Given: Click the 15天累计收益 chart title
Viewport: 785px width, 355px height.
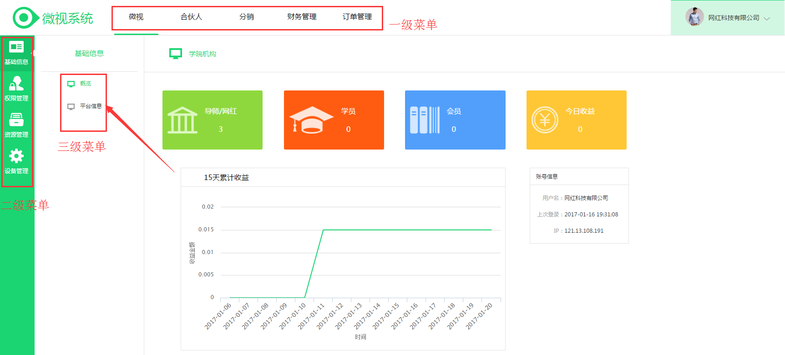Looking at the screenshot, I should 226,178.
